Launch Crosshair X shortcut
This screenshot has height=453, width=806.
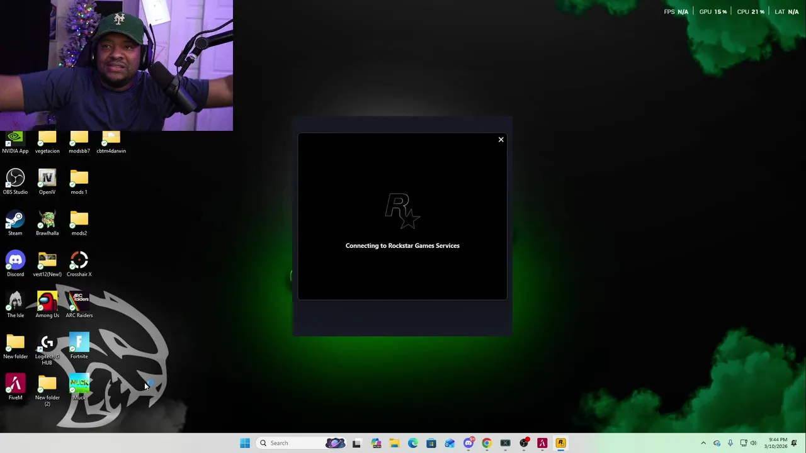click(x=79, y=264)
